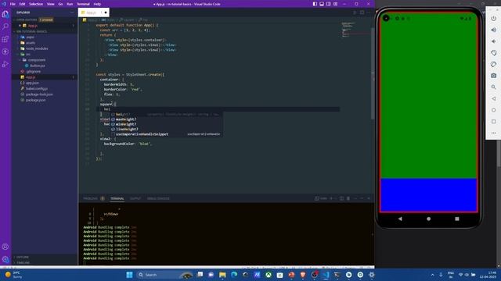Open the Run and Debug view icon
Image resolution: width=501 pixels, height=281 pixels.
coord(5,64)
